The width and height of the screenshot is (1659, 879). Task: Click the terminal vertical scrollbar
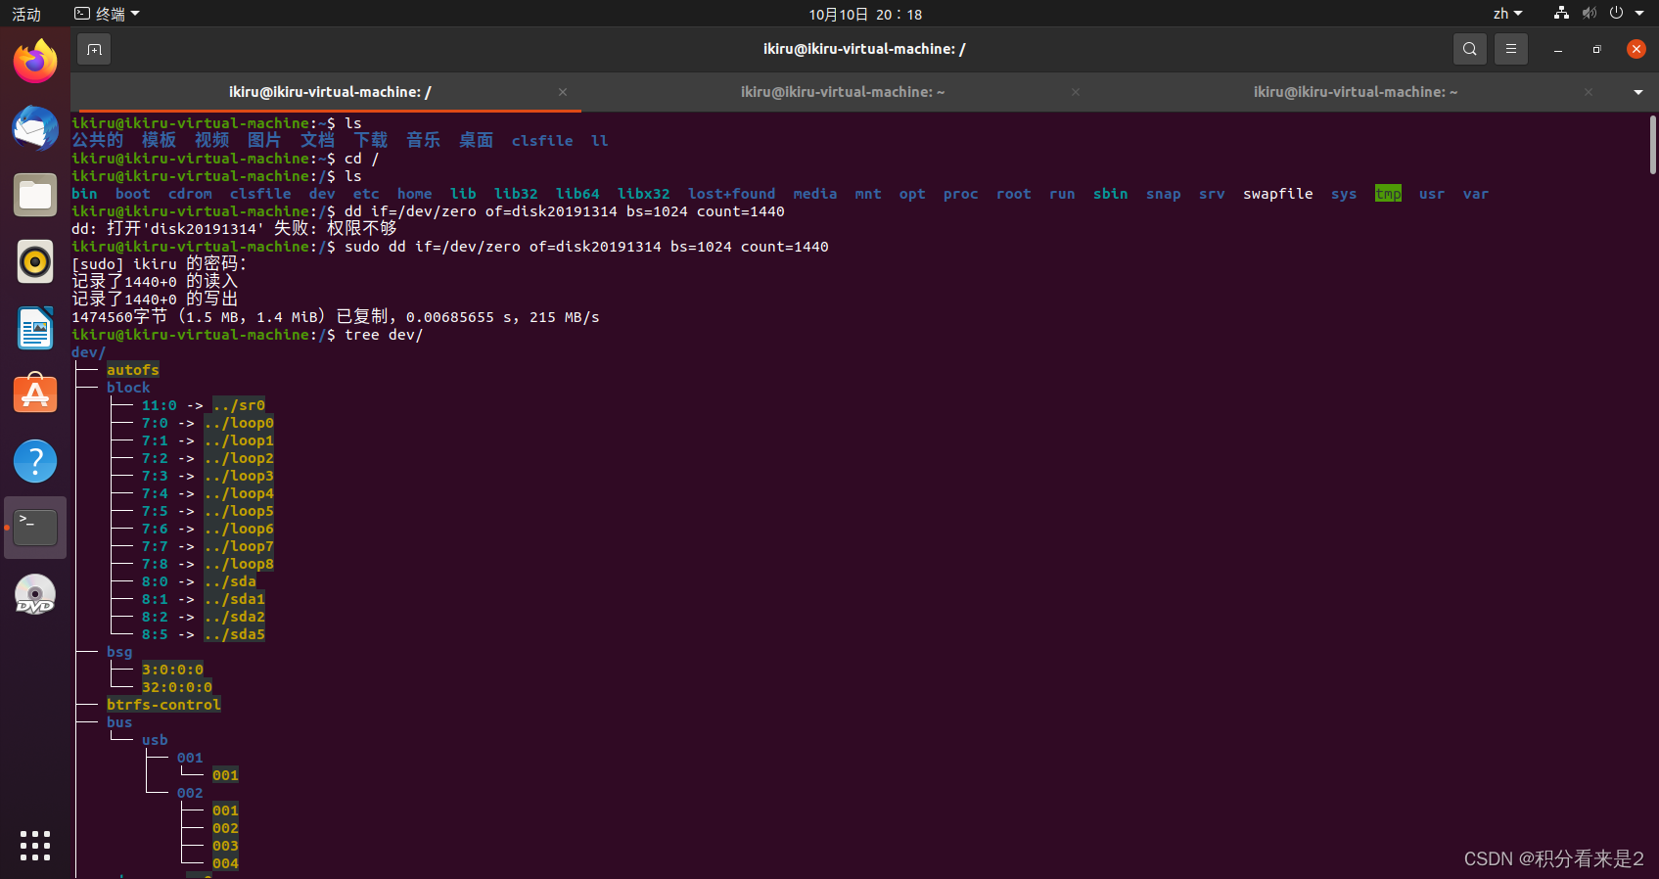point(1652,145)
